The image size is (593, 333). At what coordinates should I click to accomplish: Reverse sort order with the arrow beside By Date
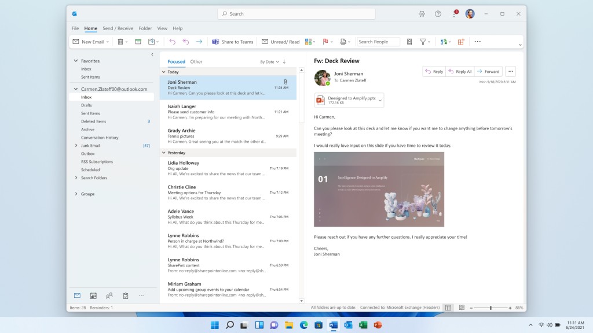click(284, 61)
